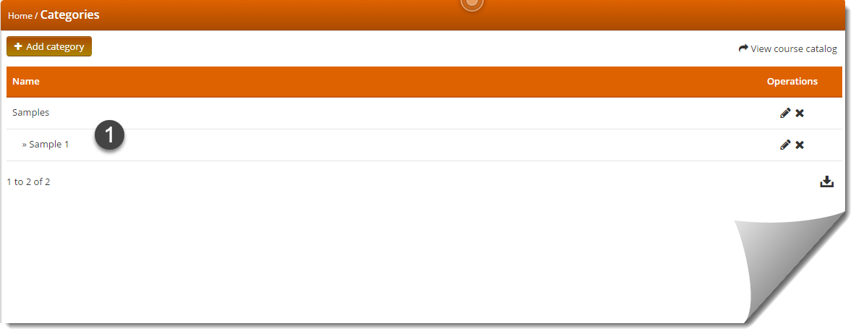Go to Home via breadcrumb
Viewport: 856px width, 334px height.
[20, 16]
